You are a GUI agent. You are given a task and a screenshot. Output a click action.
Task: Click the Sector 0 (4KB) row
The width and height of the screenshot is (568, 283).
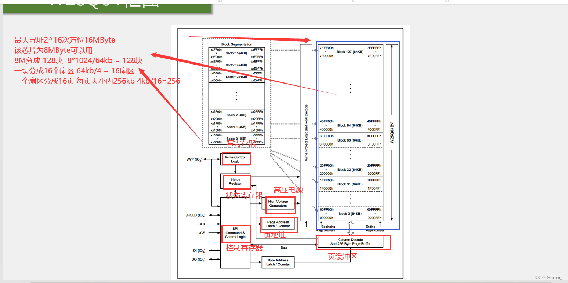pyautogui.click(x=236, y=139)
